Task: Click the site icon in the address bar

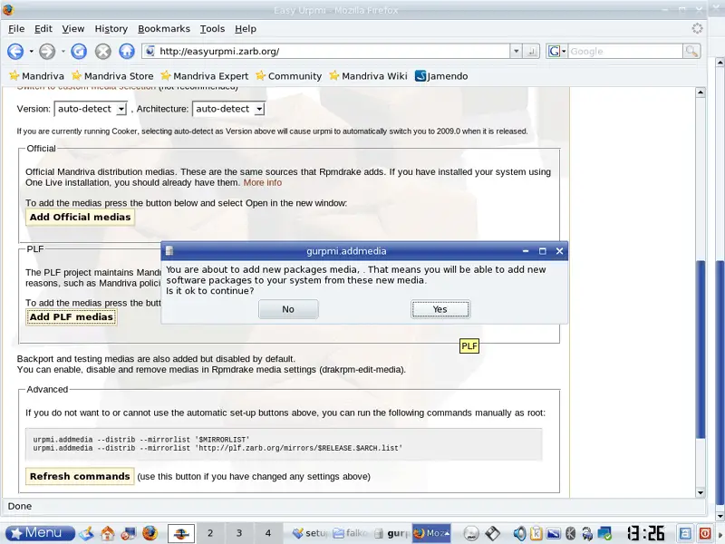Action: click(x=150, y=51)
